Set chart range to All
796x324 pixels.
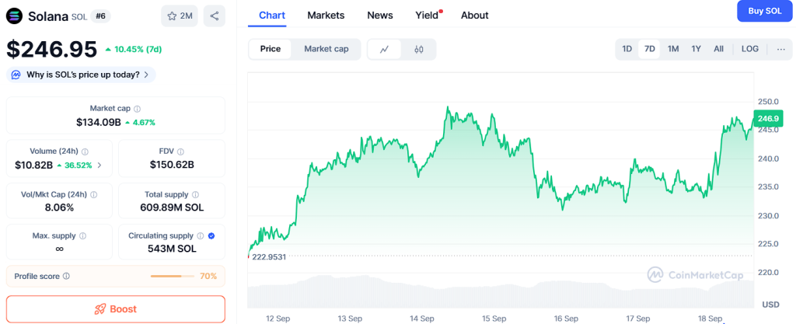tap(718, 49)
